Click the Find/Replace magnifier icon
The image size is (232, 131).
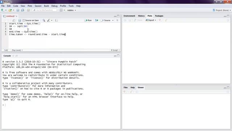tap(44, 20)
